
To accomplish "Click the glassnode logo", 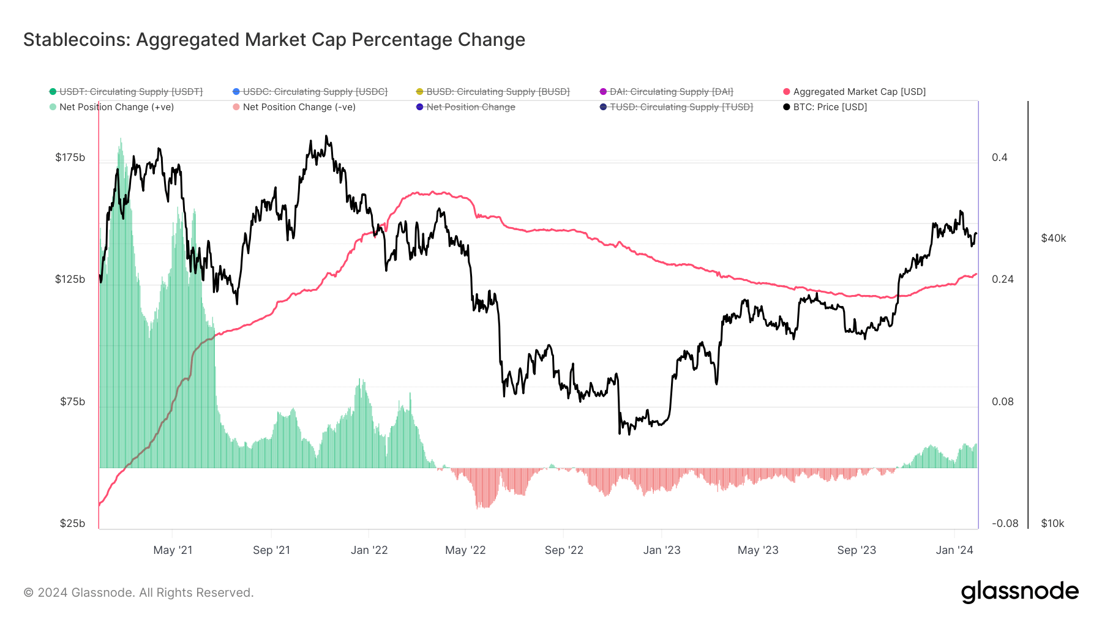I will [x=1019, y=592].
